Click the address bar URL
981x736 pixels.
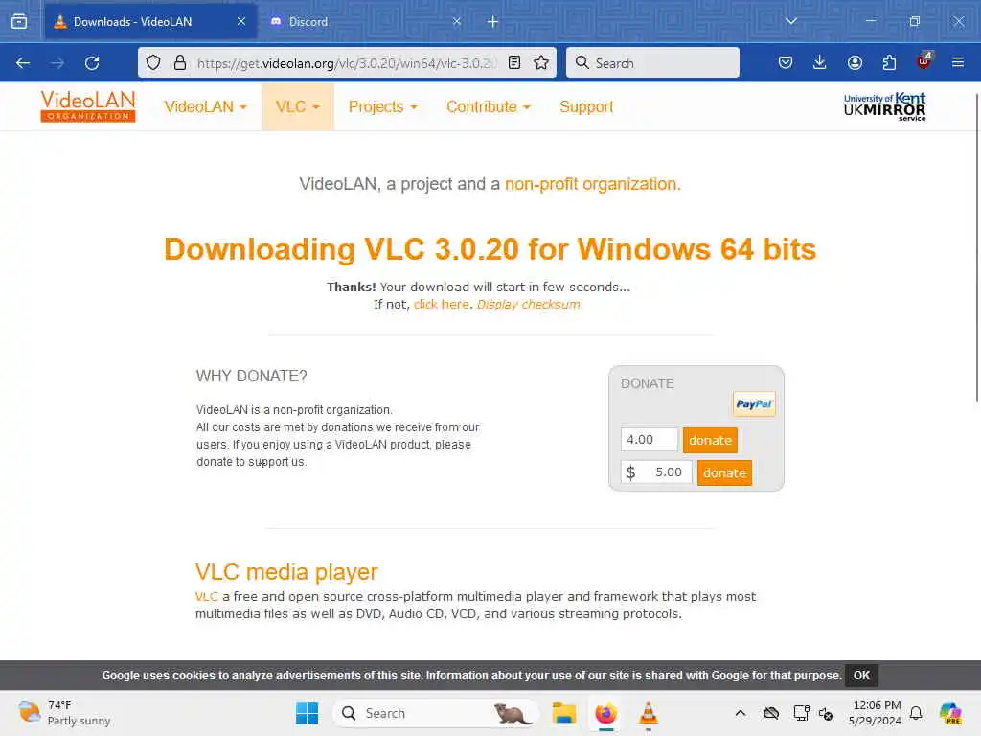point(347,63)
